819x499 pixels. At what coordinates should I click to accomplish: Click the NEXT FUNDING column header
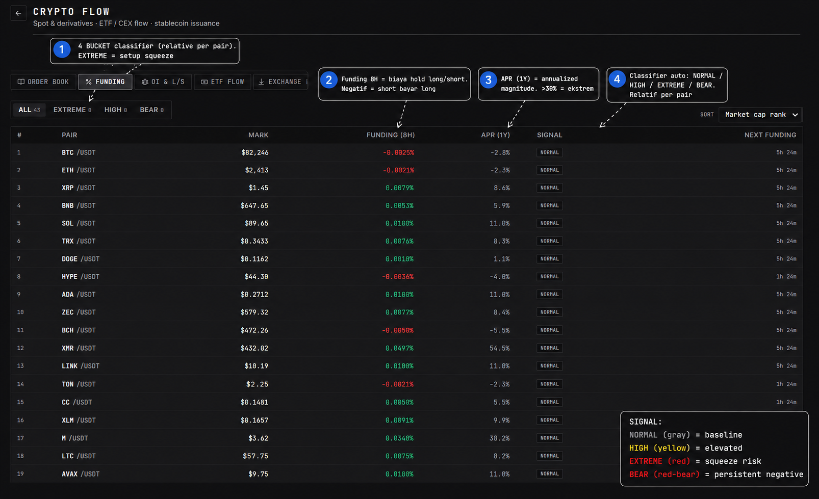click(x=770, y=135)
